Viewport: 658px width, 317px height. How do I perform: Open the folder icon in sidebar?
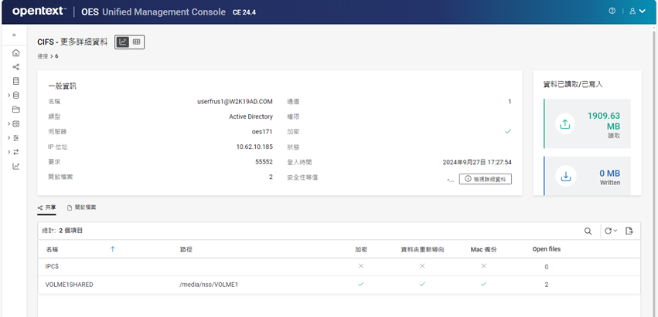coord(16,110)
